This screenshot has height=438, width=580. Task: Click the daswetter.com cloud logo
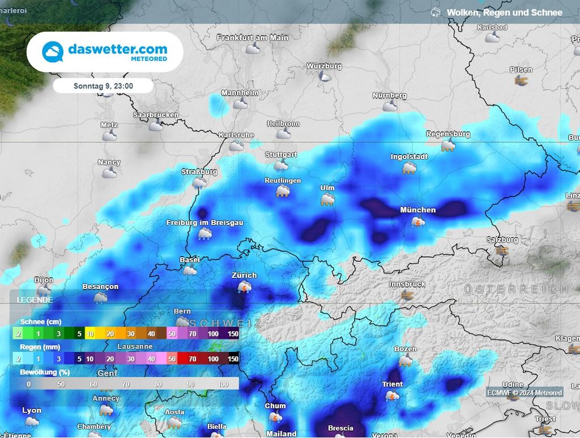(52, 50)
